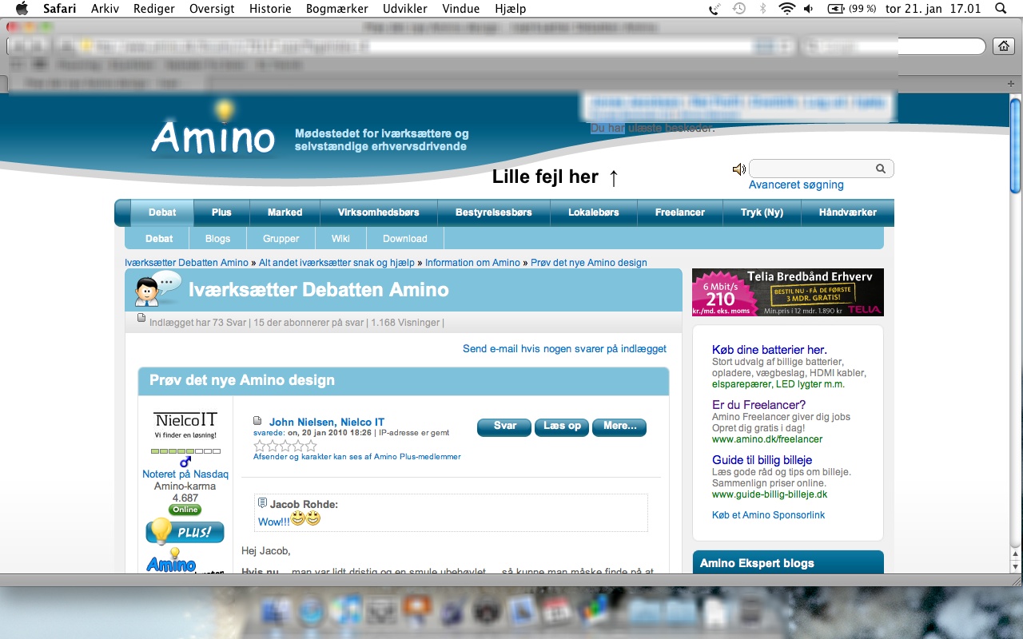The height and width of the screenshot is (639, 1023).
Task: Open the Historie menu
Action: [x=270, y=9]
